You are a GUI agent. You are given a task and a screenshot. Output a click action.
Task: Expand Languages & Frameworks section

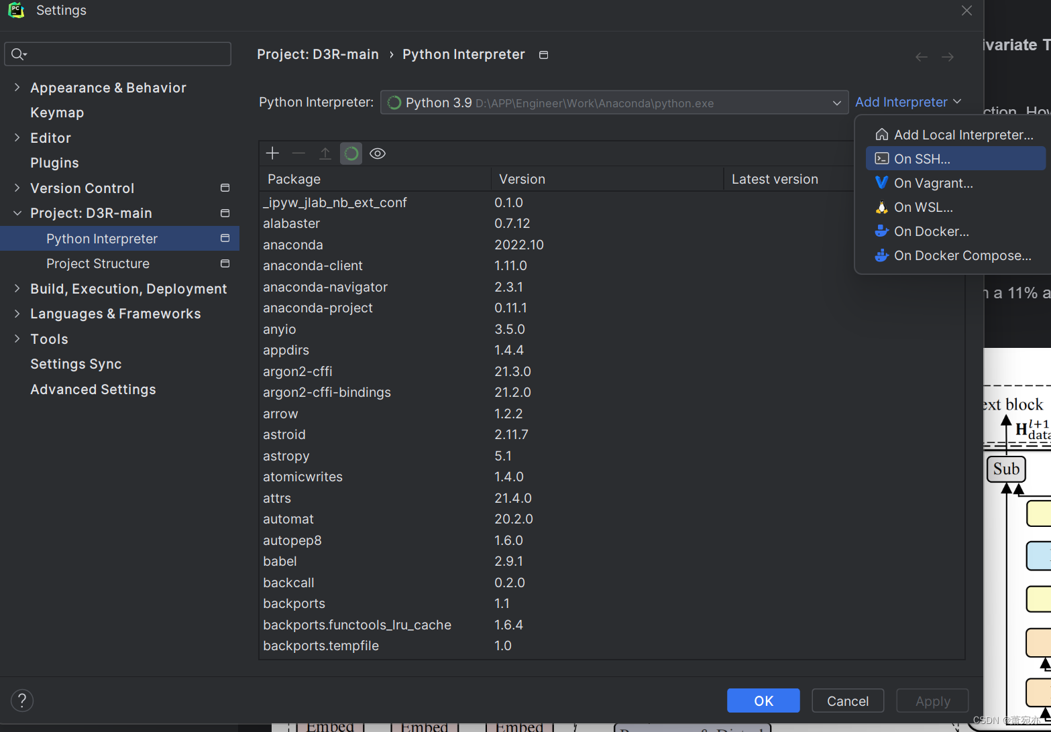pos(17,314)
